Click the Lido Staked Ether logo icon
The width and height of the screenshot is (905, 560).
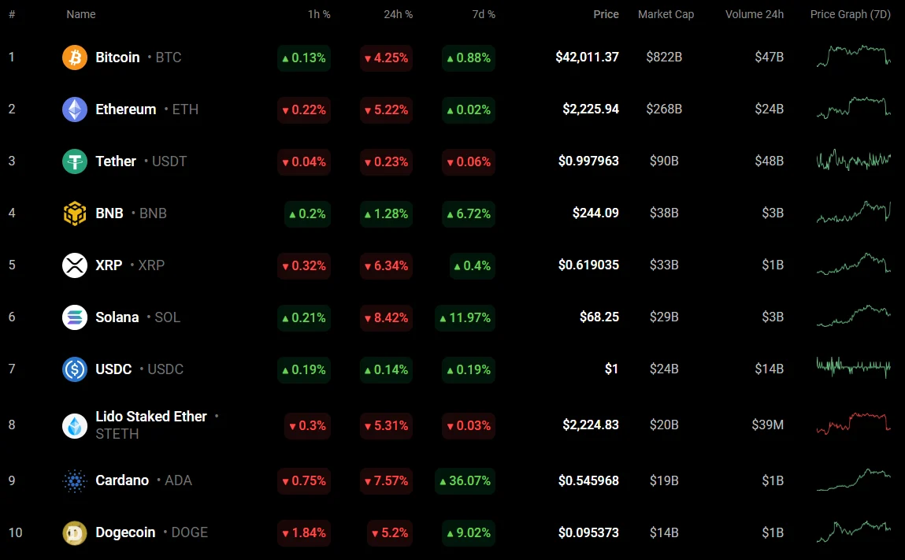pos(75,425)
